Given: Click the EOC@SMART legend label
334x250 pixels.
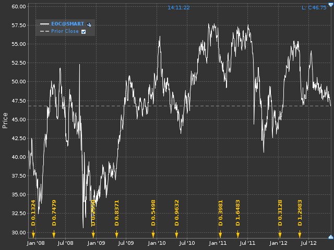Looking at the screenshot, I should [67, 24].
